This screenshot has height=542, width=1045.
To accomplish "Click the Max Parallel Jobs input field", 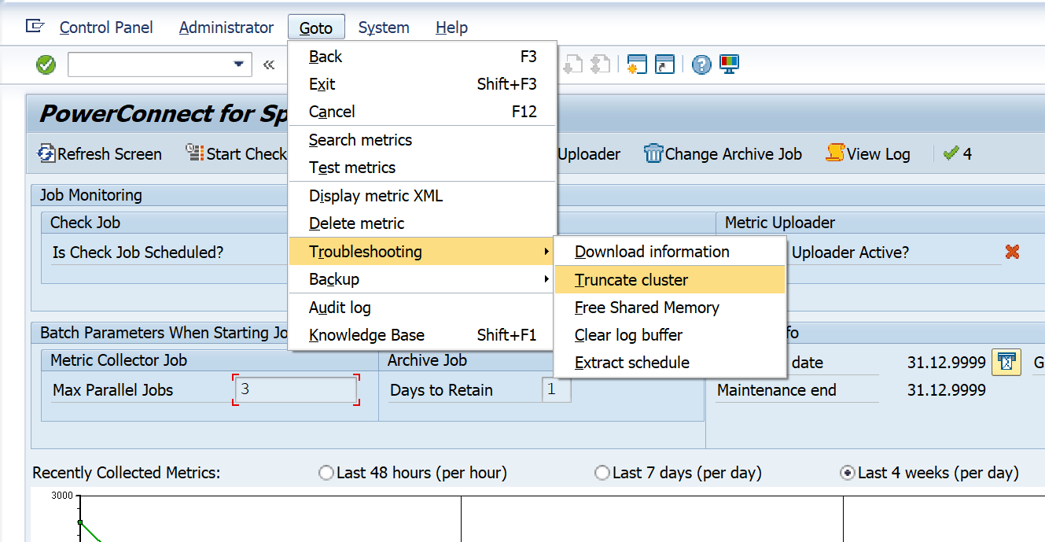I will coord(296,389).
